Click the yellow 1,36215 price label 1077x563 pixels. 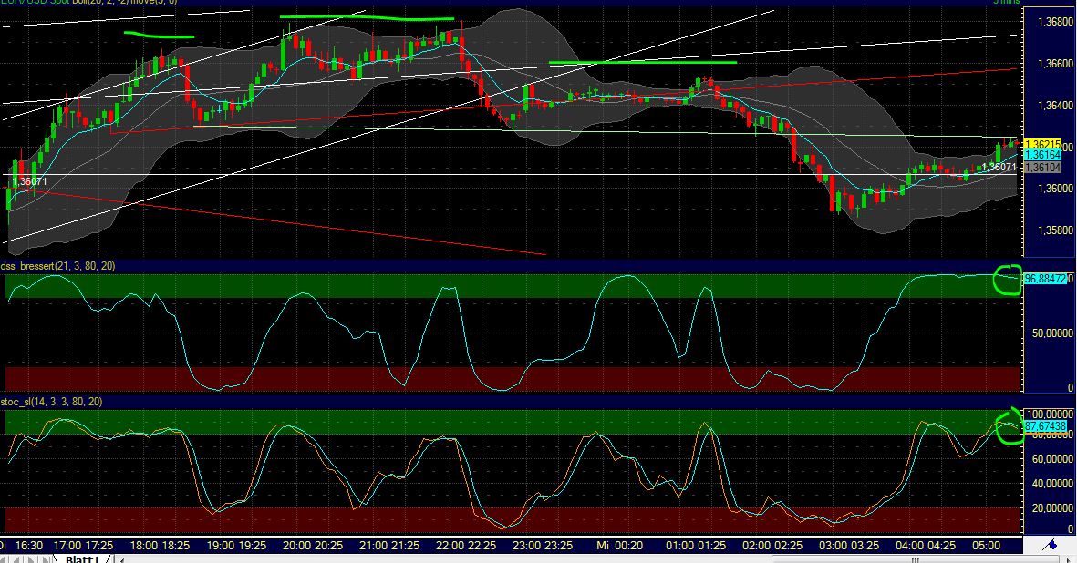click(1041, 145)
